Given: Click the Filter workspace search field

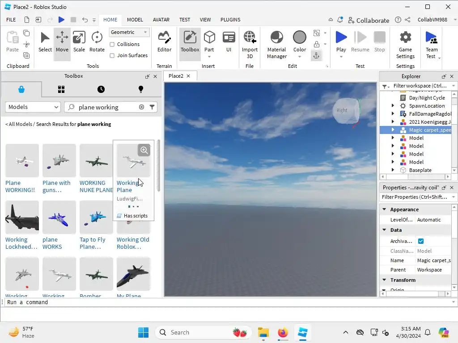Looking at the screenshot, I should point(420,86).
